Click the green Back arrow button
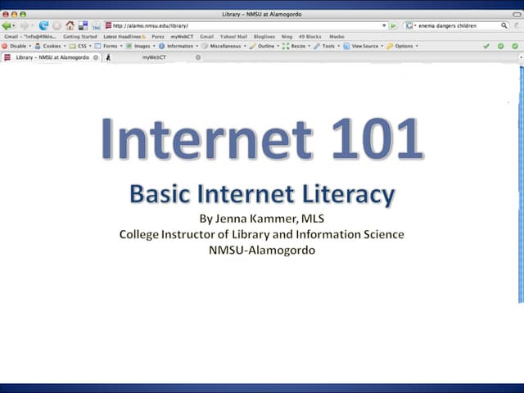This screenshot has width=524, height=393. click(7, 25)
